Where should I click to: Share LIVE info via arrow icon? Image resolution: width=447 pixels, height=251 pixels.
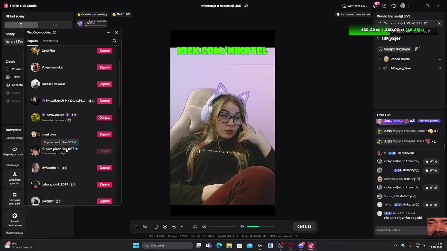coord(246,6)
